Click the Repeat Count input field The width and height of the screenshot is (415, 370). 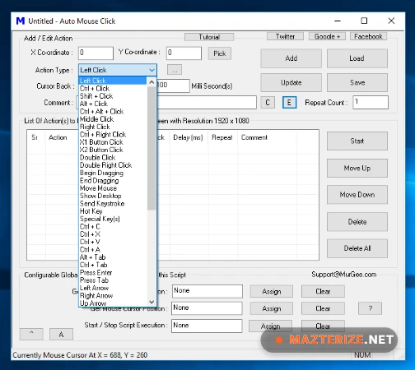pyautogui.click(x=371, y=102)
